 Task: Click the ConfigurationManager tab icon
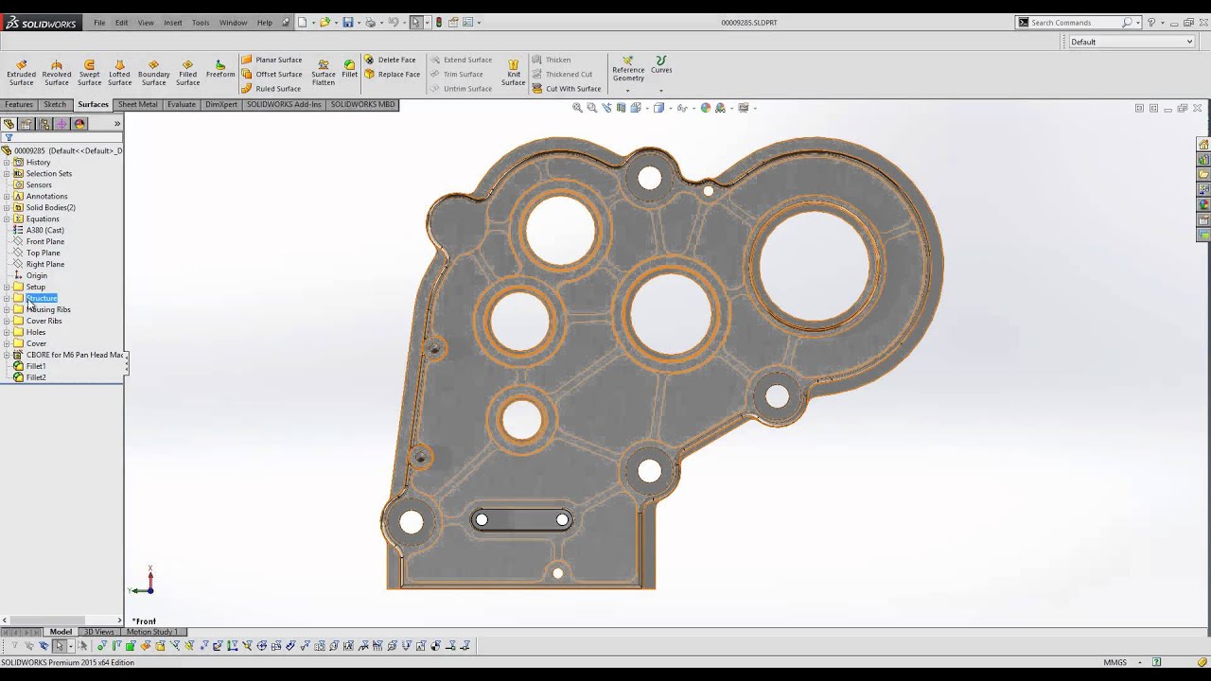pyautogui.click(x=44, y=124)
